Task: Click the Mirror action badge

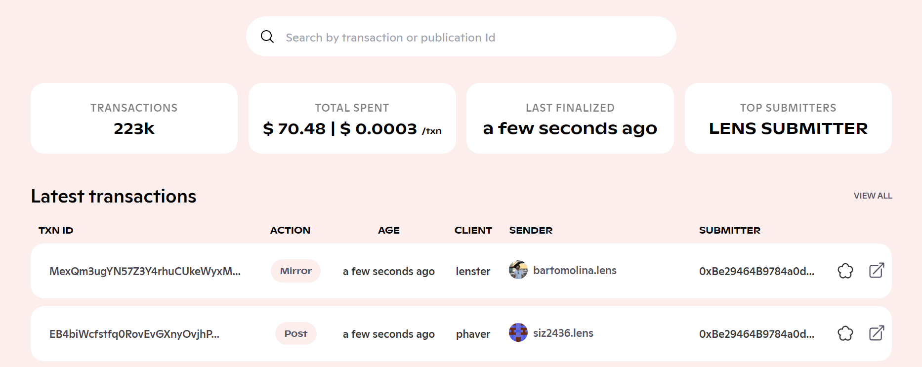Action: pos(295,271)
